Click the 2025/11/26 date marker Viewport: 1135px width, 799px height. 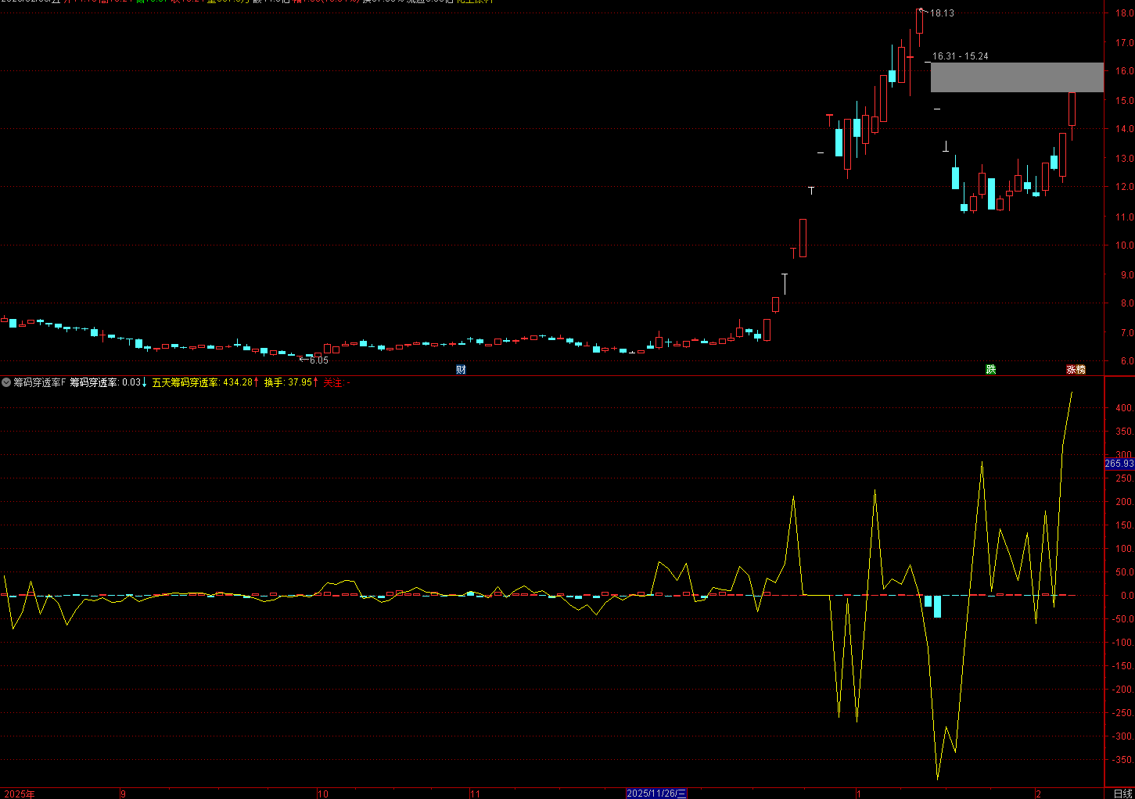point(656,794)
